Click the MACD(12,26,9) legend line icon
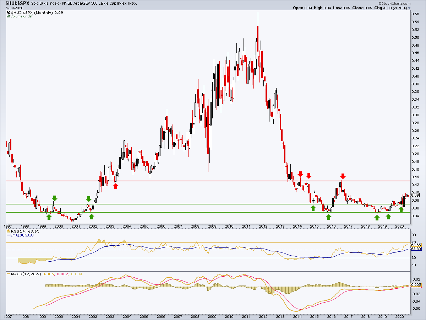This screenshot has height=320, width=426. coord(8,273)
